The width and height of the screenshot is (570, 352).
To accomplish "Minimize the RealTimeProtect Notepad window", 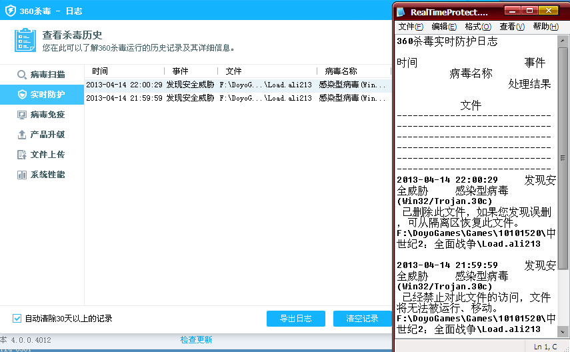I will (x=512, y=11).
